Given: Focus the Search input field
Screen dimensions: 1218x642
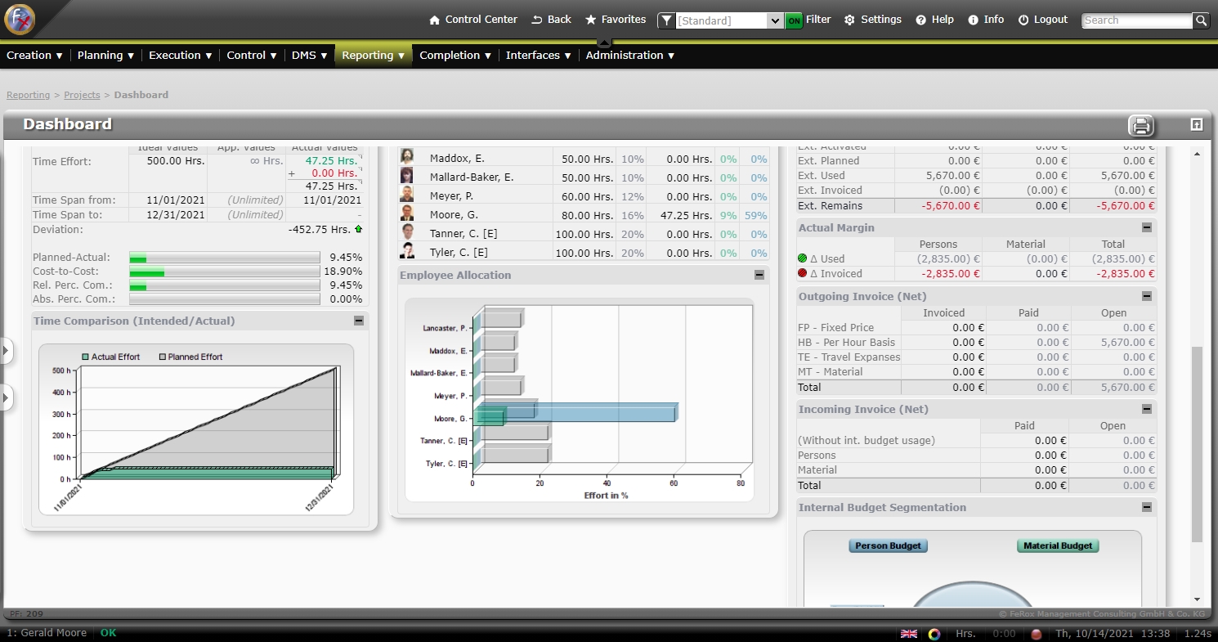Looking at the screenshot, I should pyautogui.click(x=1137, y=20).
